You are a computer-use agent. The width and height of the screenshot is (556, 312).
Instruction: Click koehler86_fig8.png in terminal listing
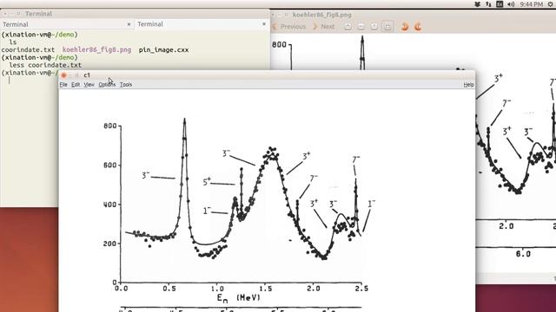click(96, 50)
